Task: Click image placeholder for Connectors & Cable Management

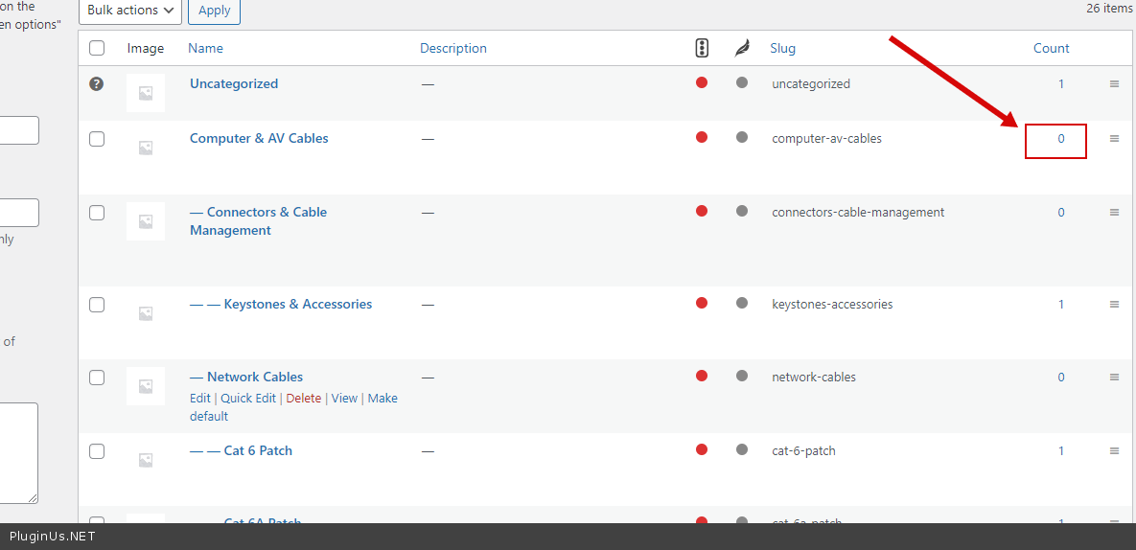Action: 146,221
